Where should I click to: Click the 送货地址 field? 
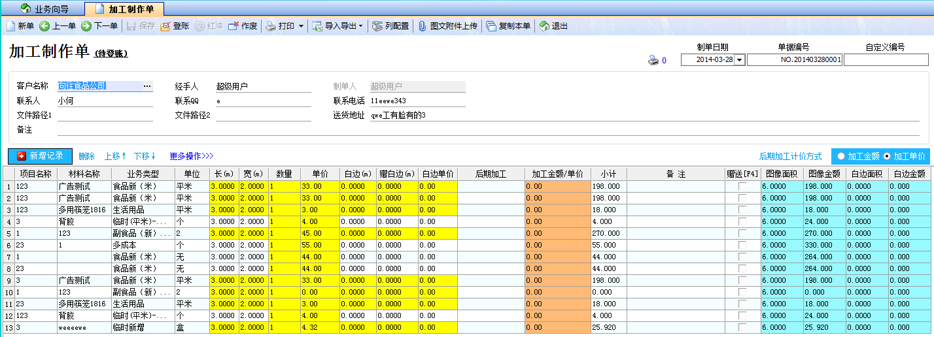(644, 116)
